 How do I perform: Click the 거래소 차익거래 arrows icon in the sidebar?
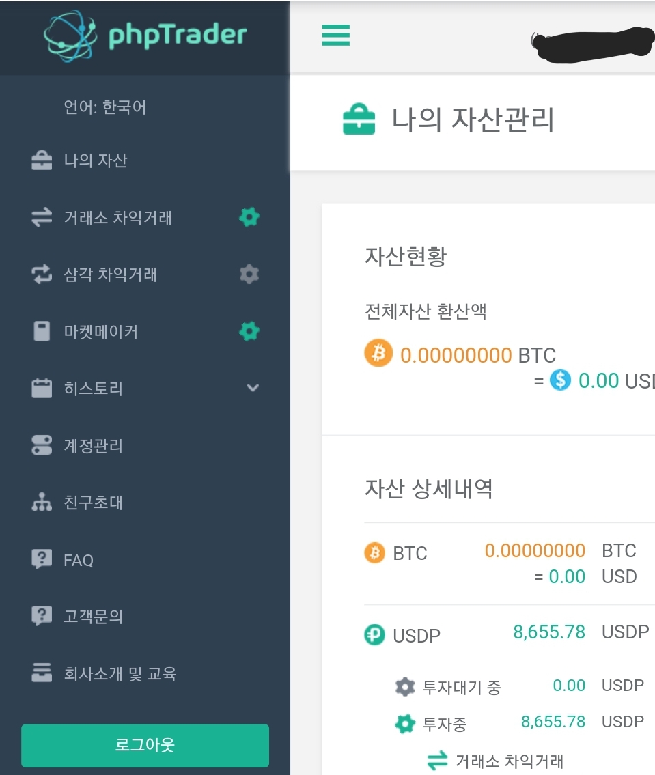[x=42, y=218]
